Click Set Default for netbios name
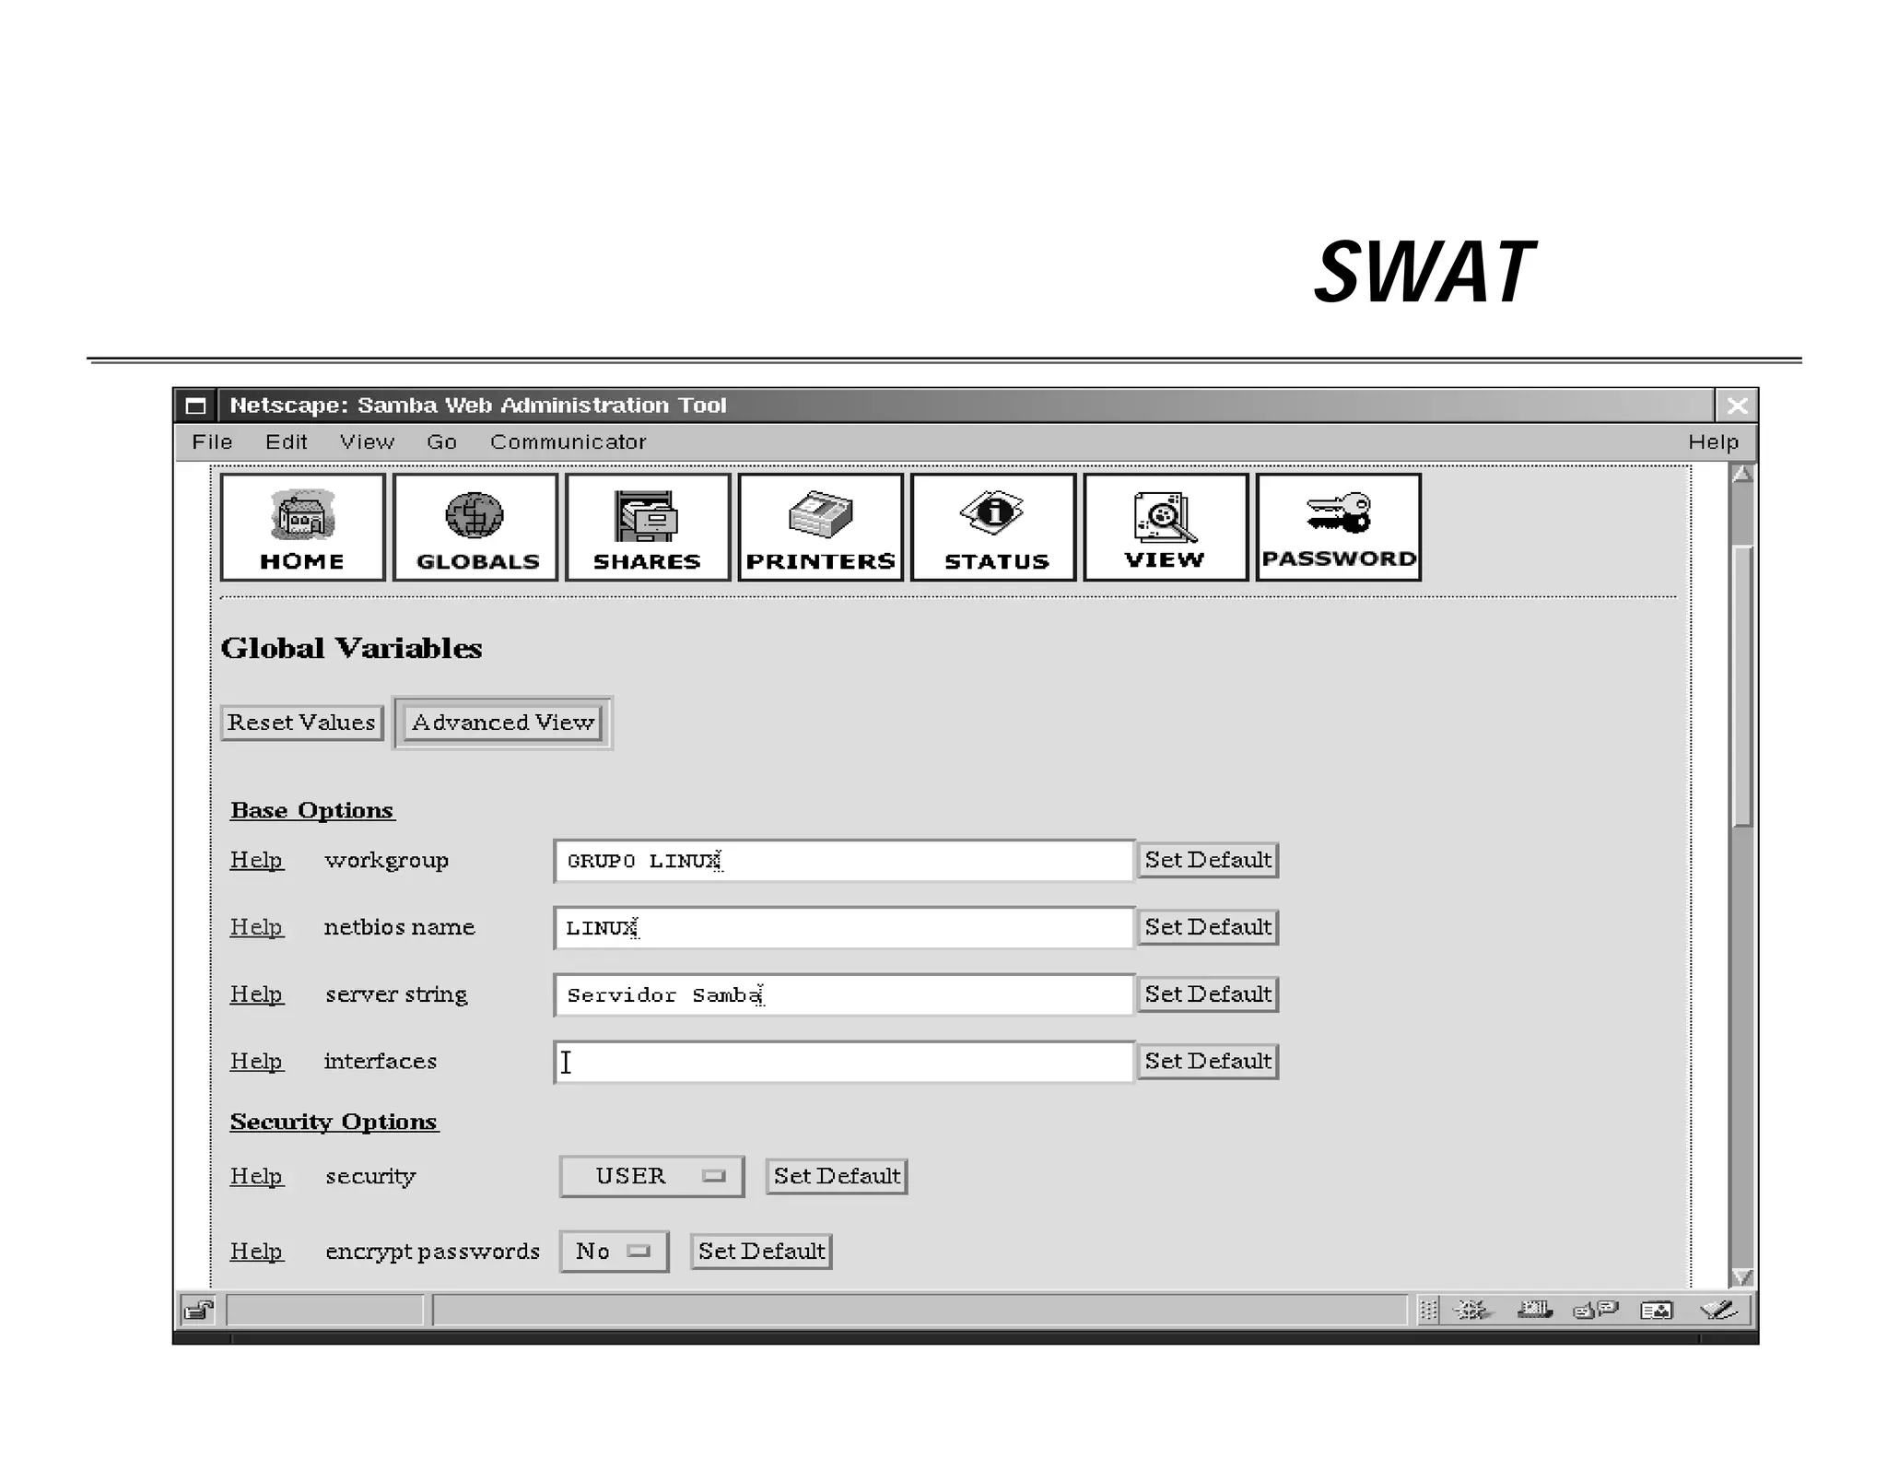 [1208, 927]
